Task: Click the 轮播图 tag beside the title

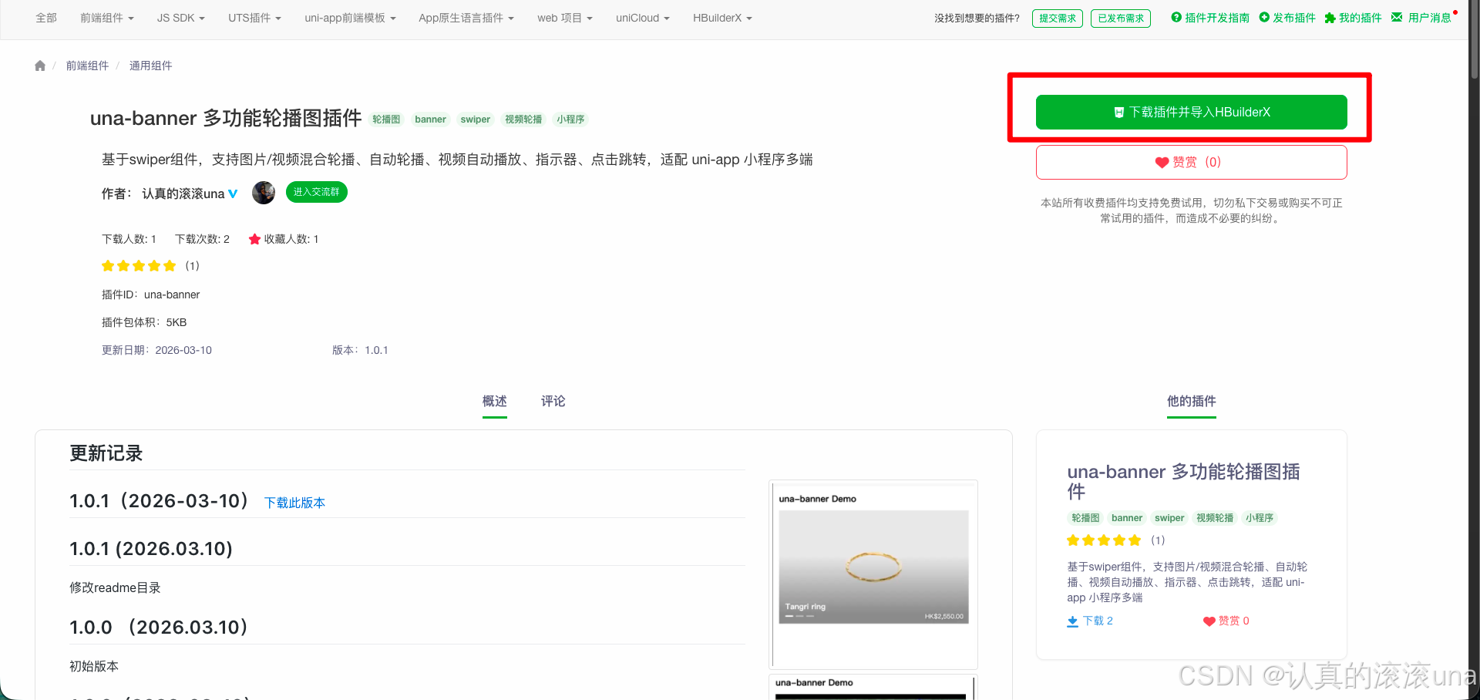Action: (x=386, y=119)
